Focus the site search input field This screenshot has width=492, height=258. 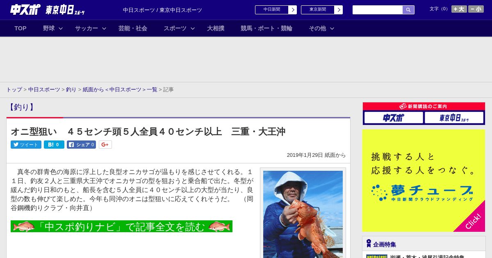coord(378,10)
